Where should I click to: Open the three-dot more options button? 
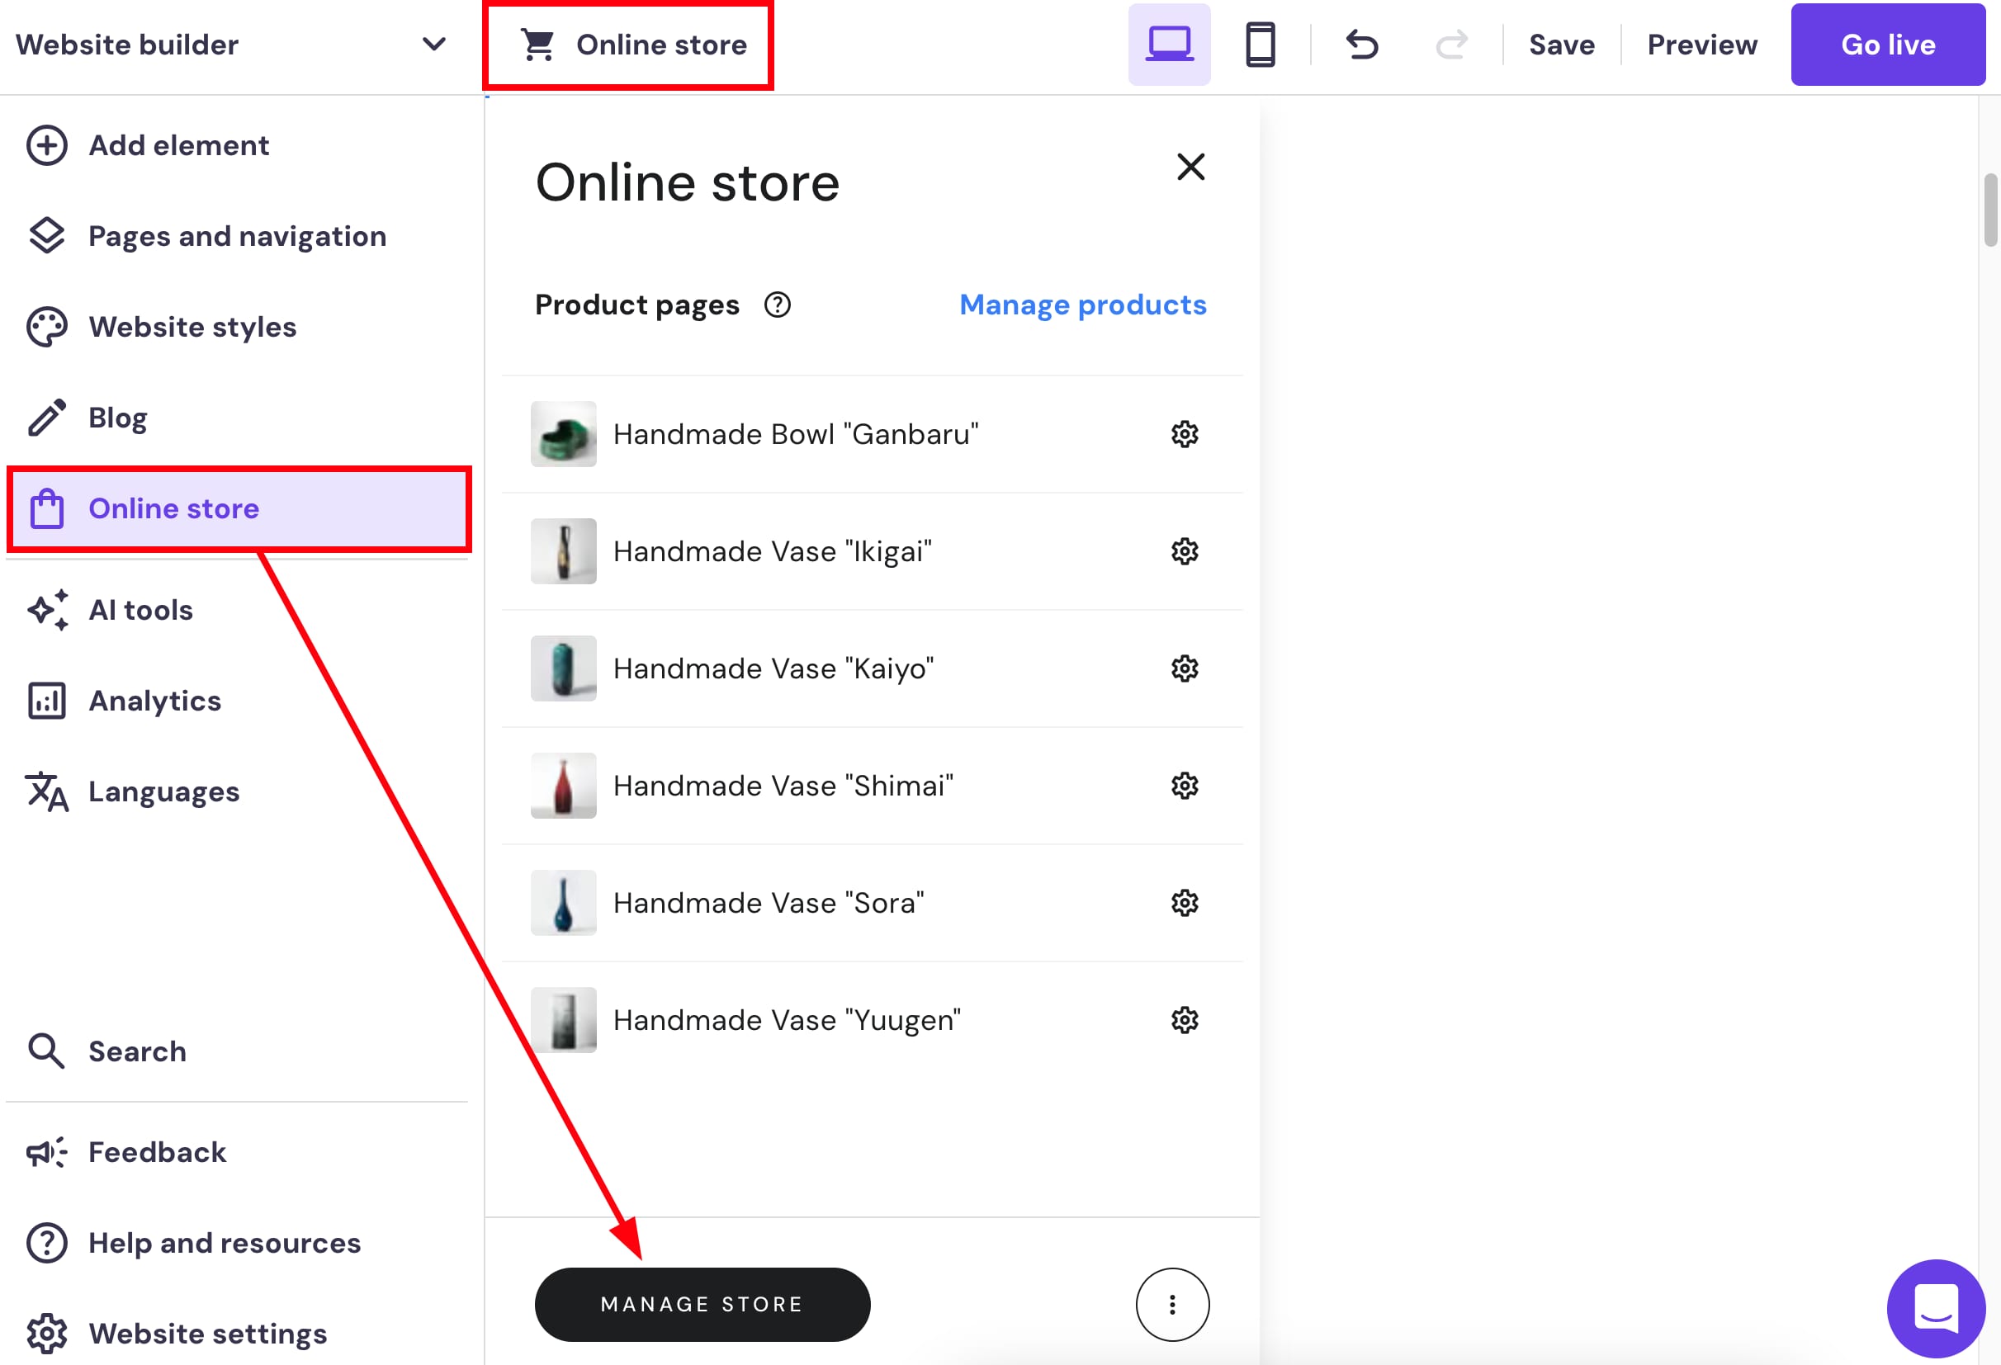click(x=1172, y=1305)
